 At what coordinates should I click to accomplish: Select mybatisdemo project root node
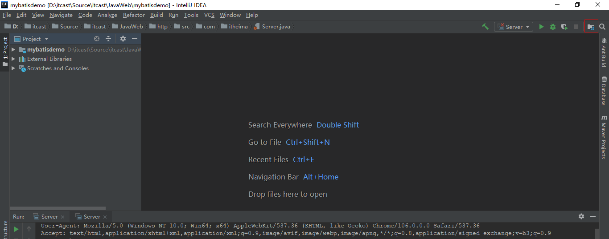click(x=45, y=50)
